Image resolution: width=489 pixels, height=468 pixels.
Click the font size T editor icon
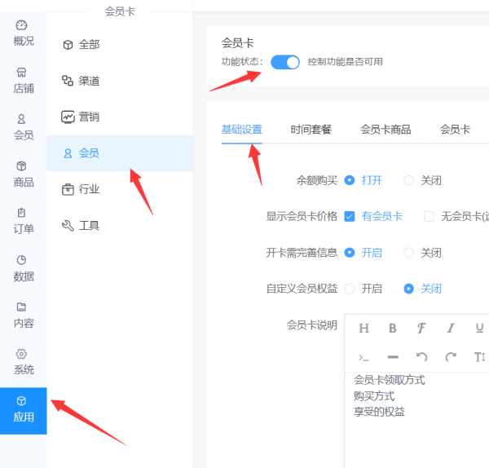click(x=479, y=356)
